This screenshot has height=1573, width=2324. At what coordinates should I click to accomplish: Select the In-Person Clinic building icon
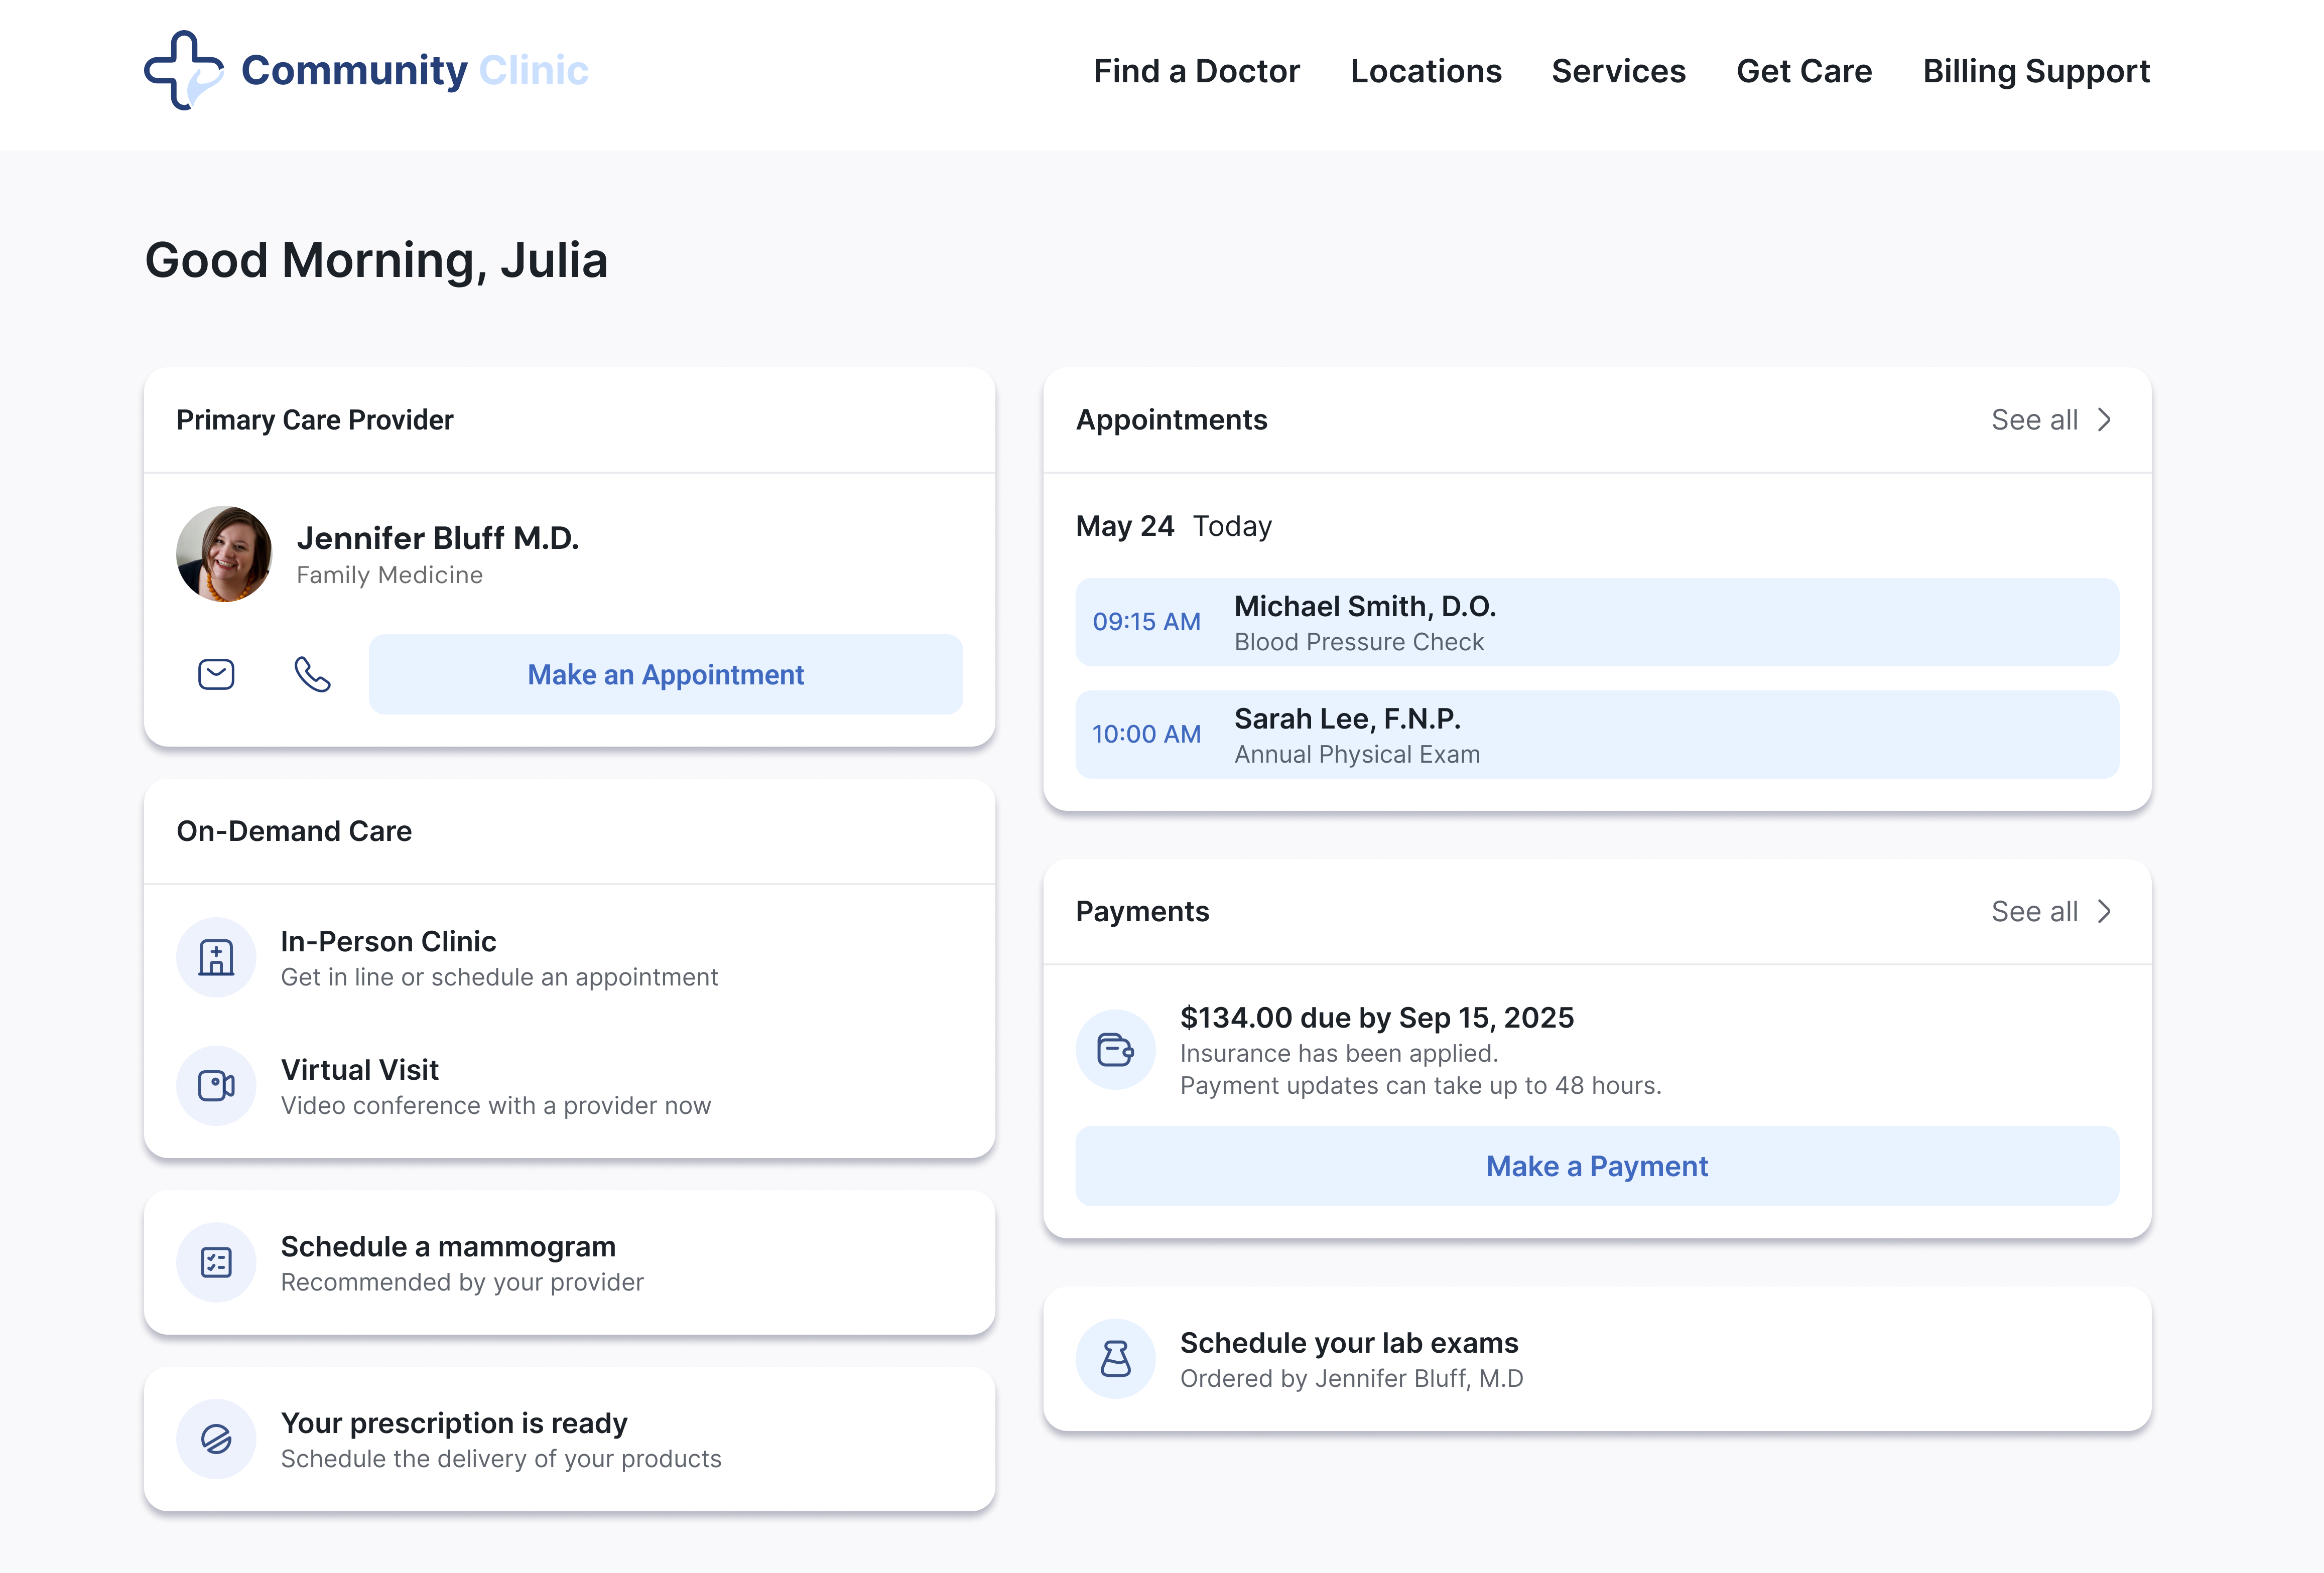pos(216,956)
